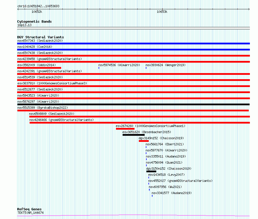Open nsv5876297 (Almarri2020) variant label
The width and height of the screenshot is (258, 219).
[x=38, y=102]
